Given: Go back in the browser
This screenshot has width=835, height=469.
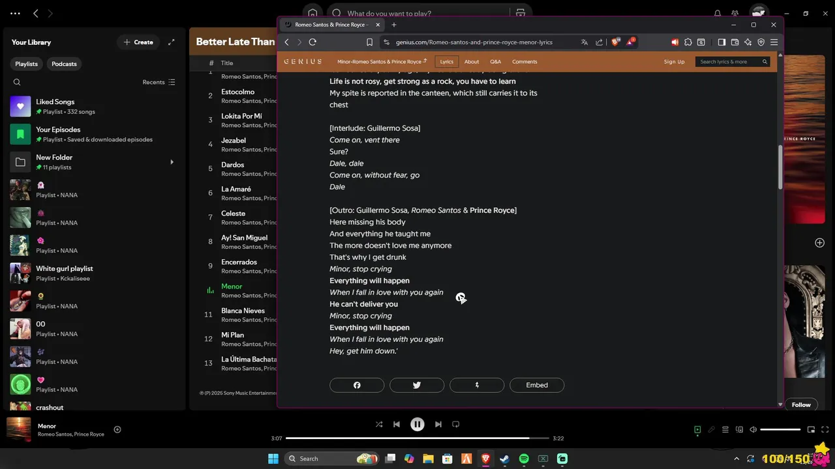Looking at the screenshot, I should click(x=286, y=42).
